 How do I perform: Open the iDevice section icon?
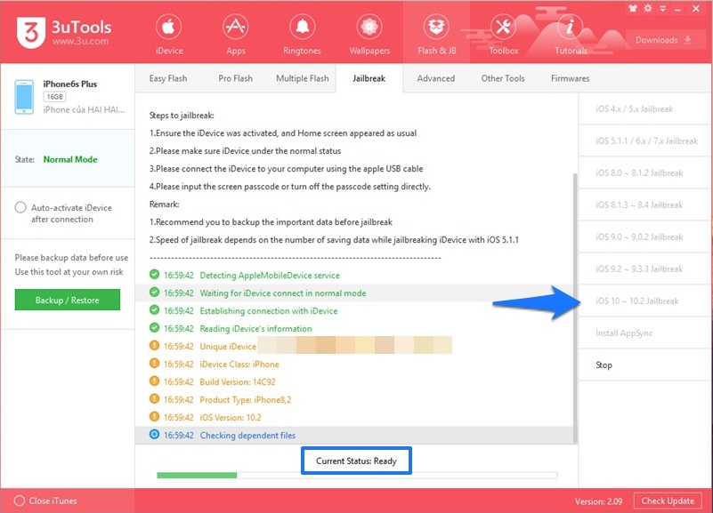coord(169,27)
